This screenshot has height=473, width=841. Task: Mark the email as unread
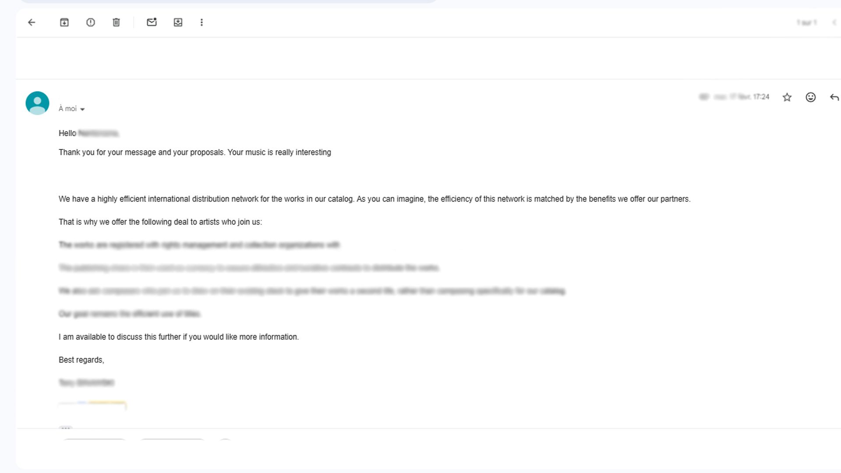click(152, 22)
